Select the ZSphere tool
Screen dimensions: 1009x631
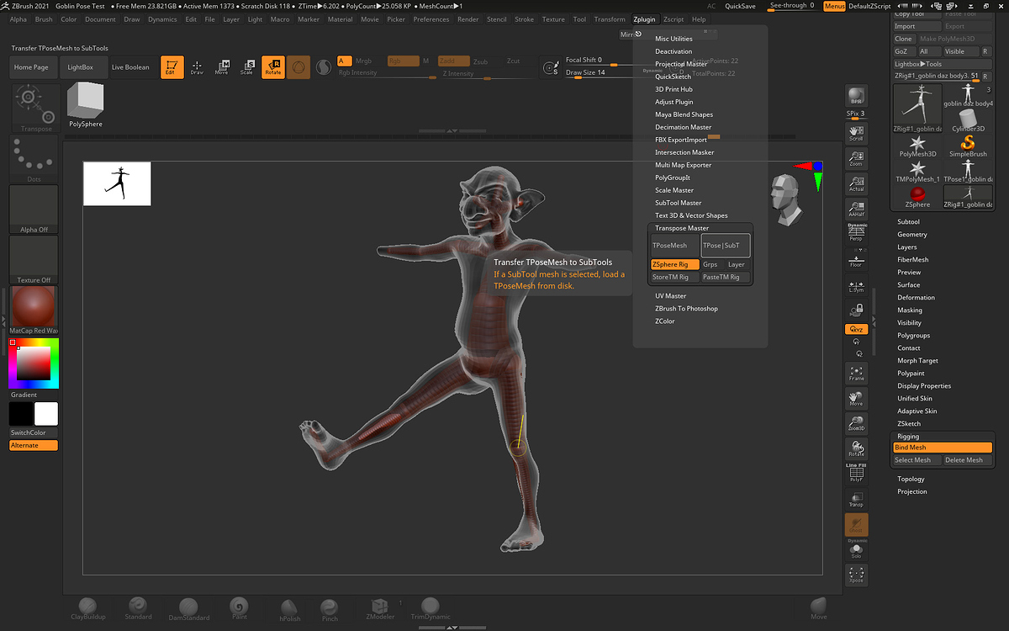[x=917, y=197]
